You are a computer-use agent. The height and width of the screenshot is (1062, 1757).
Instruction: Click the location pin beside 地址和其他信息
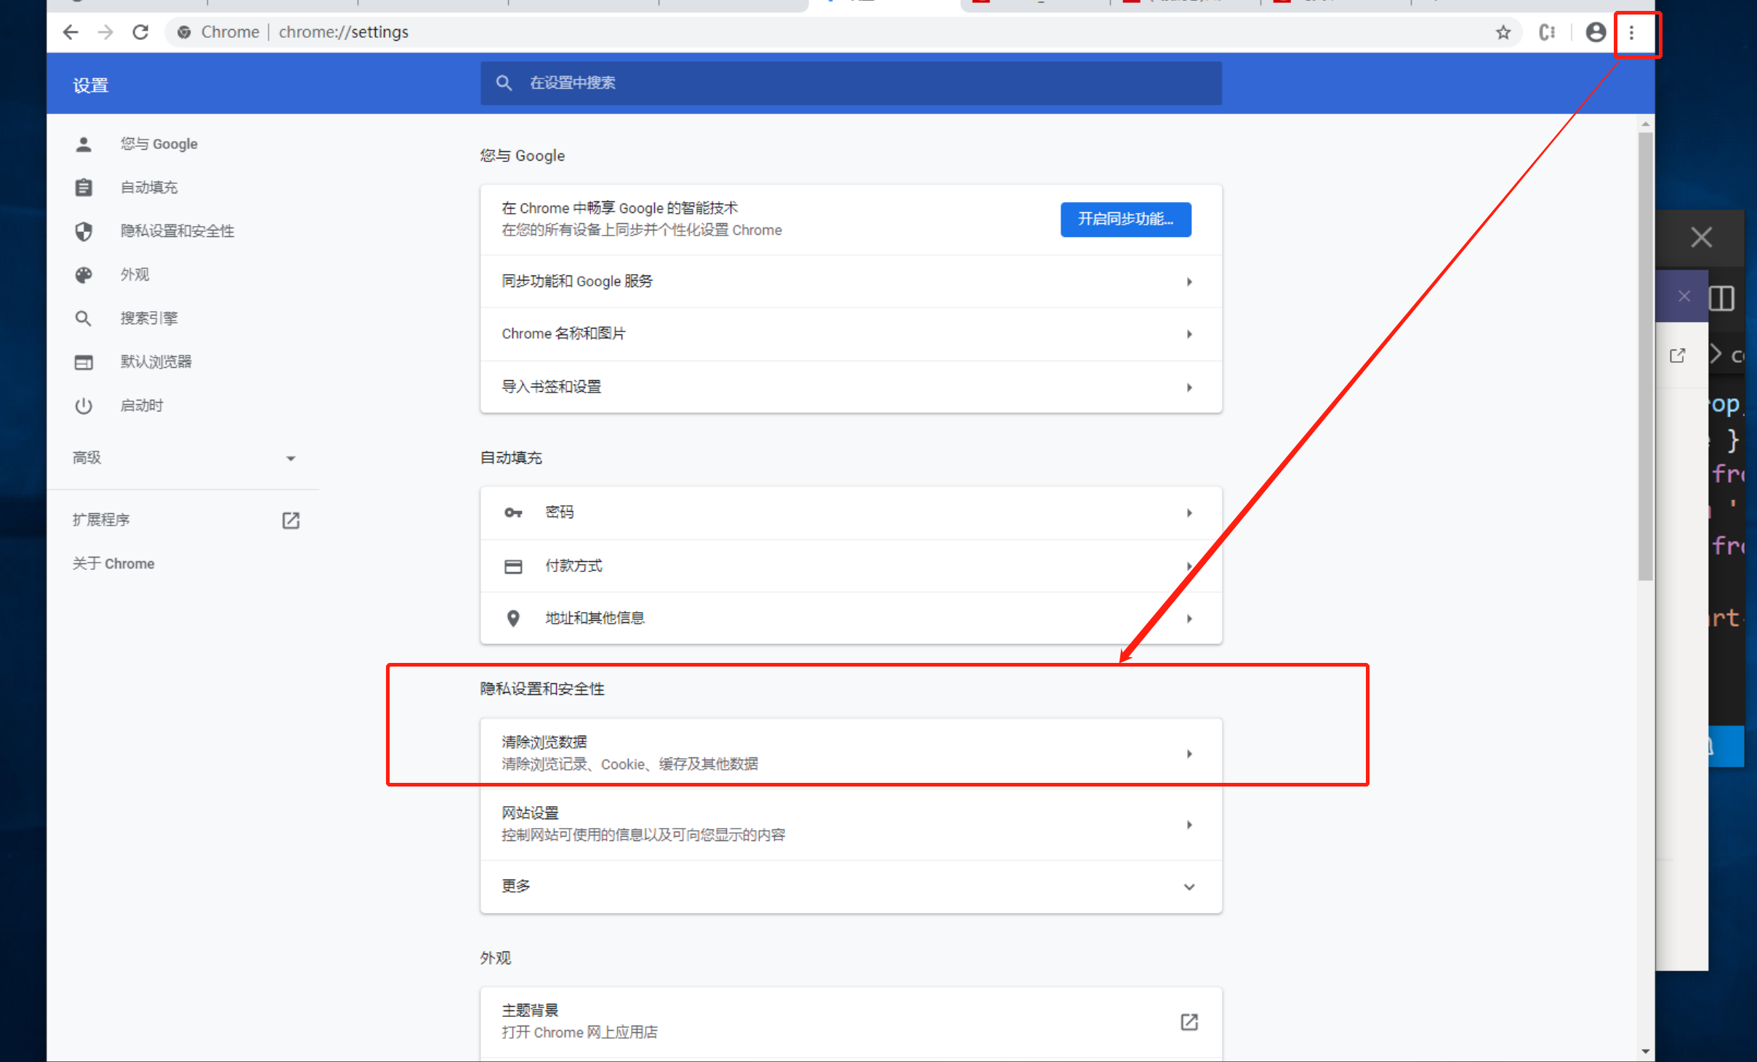pos(513,619)
